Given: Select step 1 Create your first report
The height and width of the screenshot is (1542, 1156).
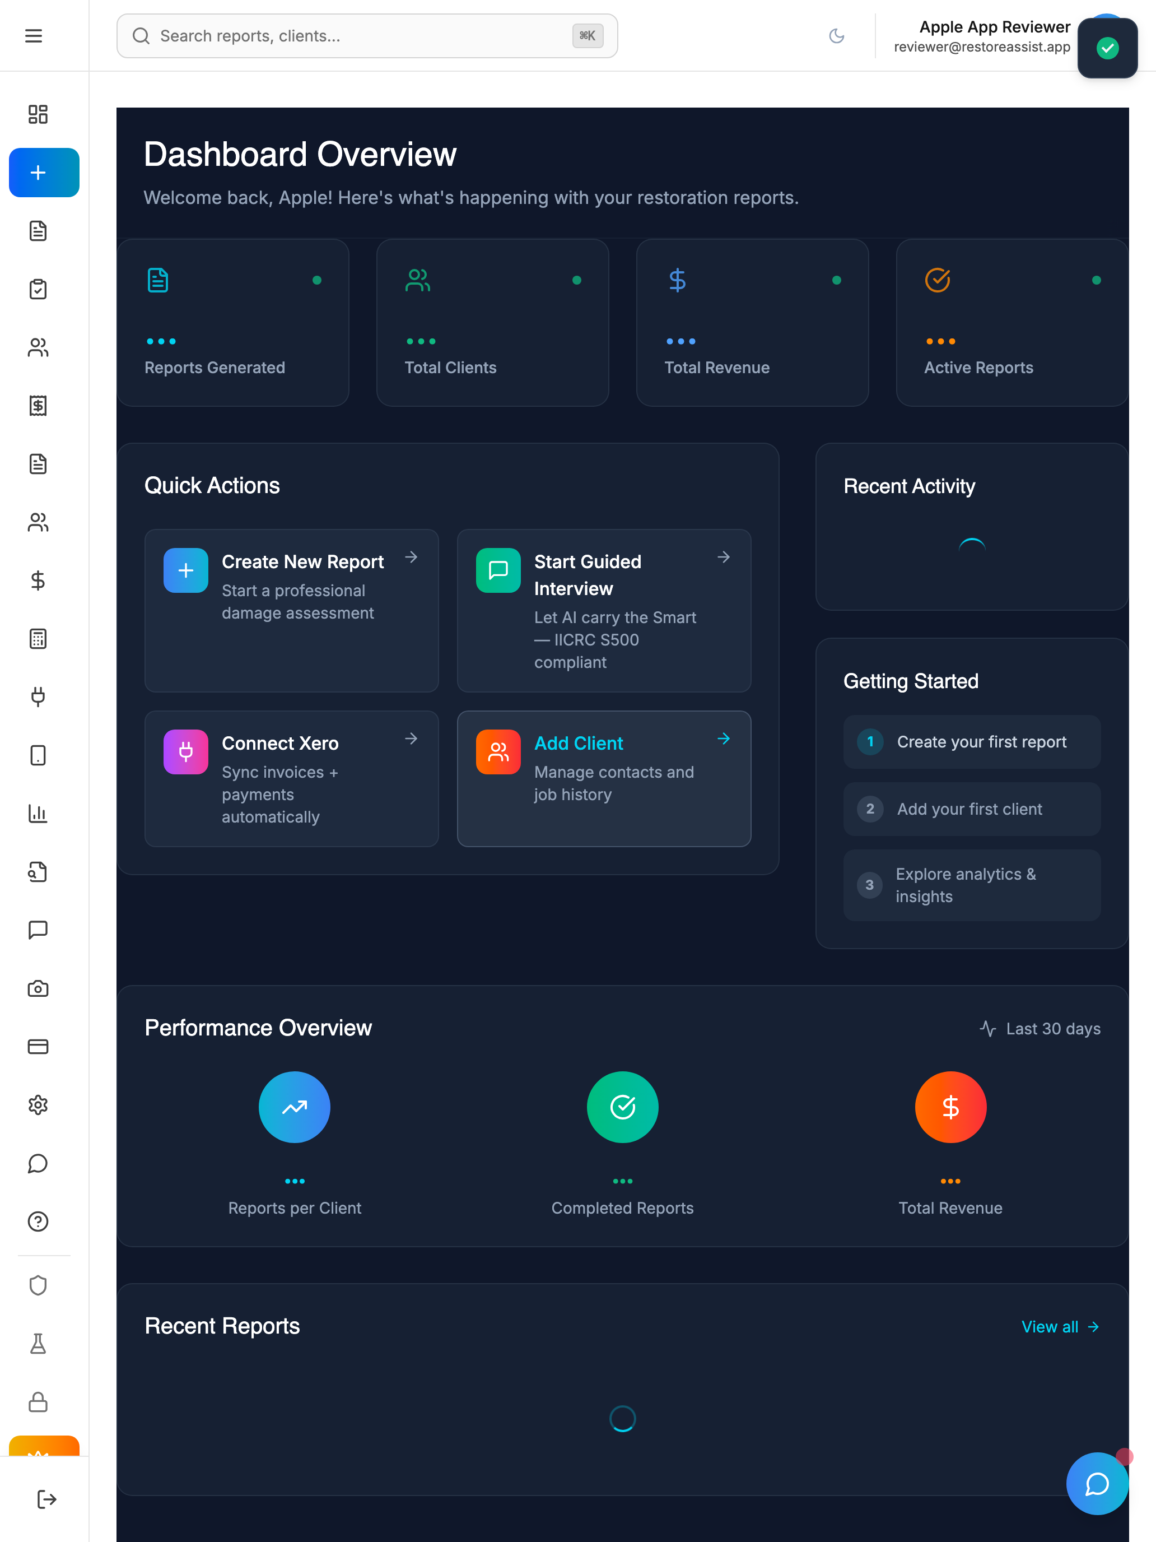Looking at the screenshot, I should 971,742.
